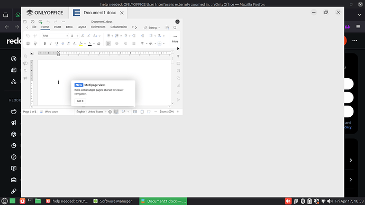The width and height of the screenshot is (365, 205).
Task: Open English – United States language dropdown
Action: tap(91, 112)
